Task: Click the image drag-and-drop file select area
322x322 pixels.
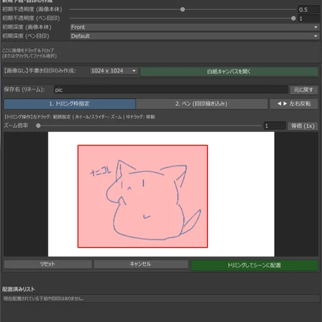Action: point(161,53)
